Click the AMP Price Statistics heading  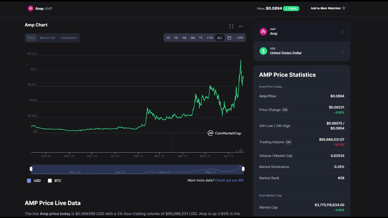(x=287, y=75)
